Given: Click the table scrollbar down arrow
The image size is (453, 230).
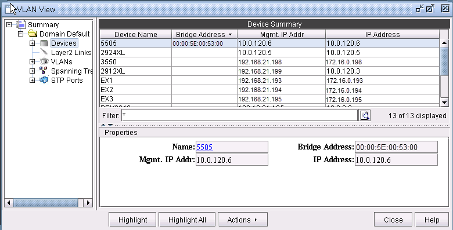Looking at the screenshot, I should [444, 102].
